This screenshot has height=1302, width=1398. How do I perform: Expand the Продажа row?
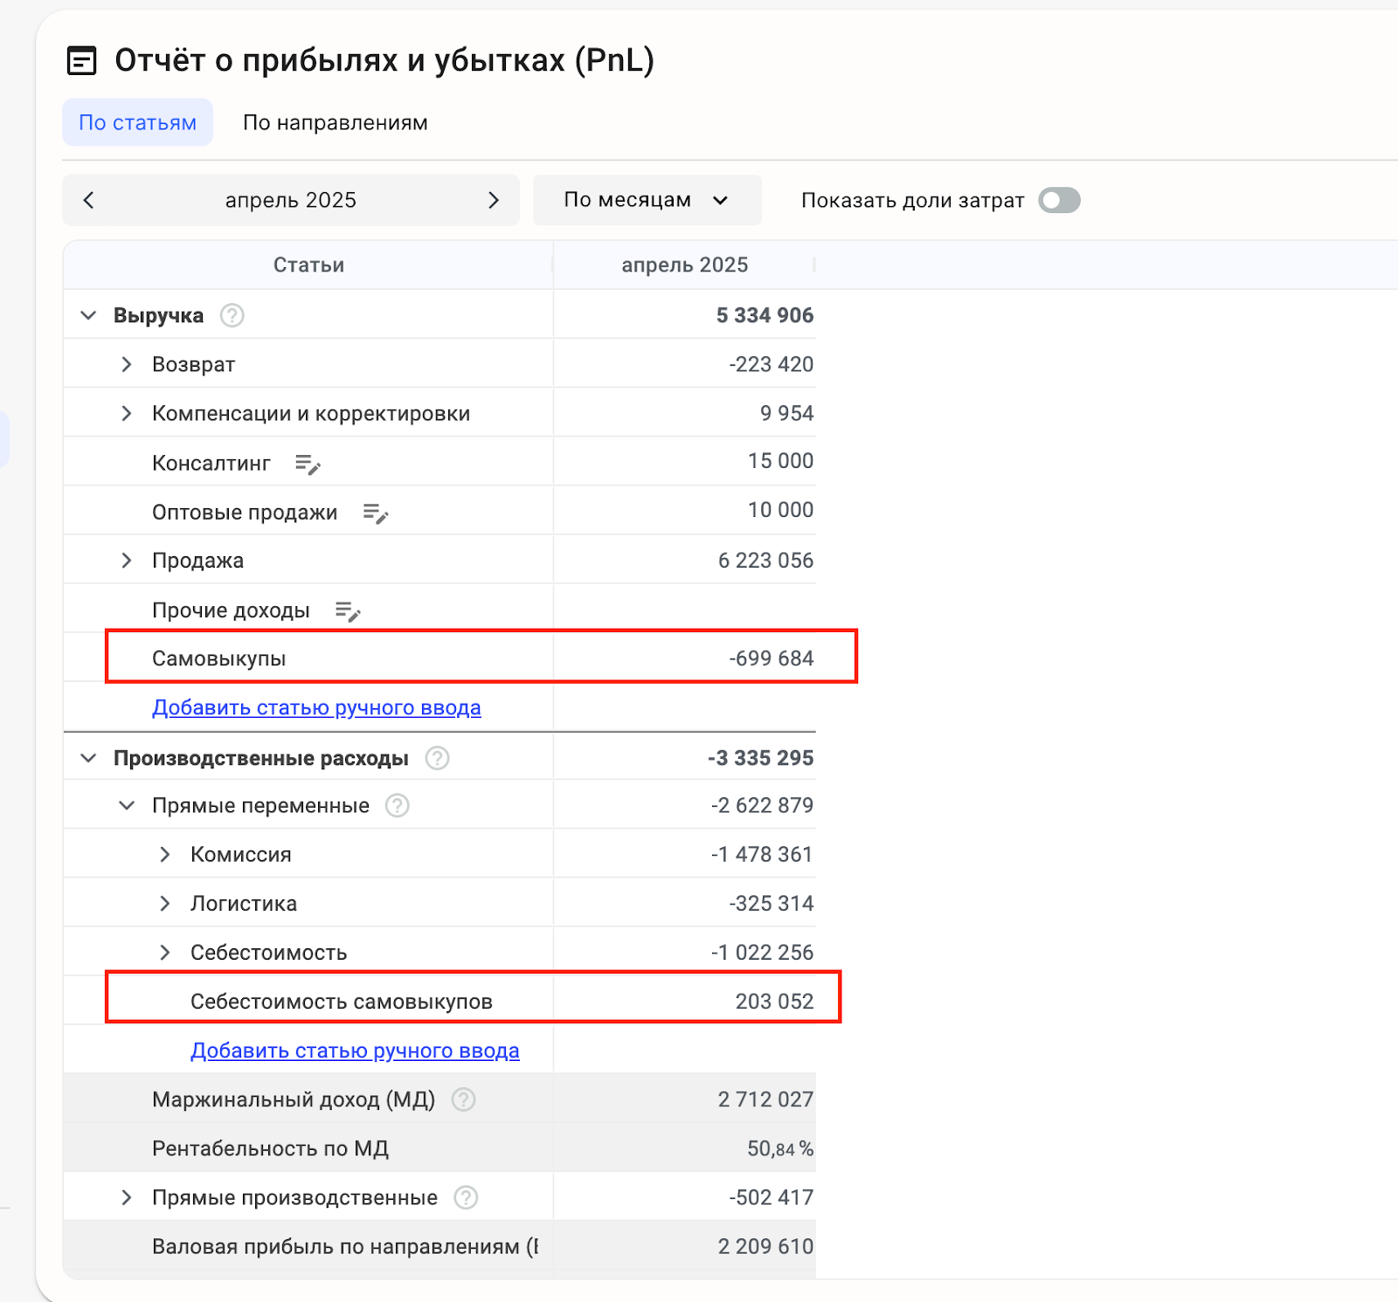(127, 561)
